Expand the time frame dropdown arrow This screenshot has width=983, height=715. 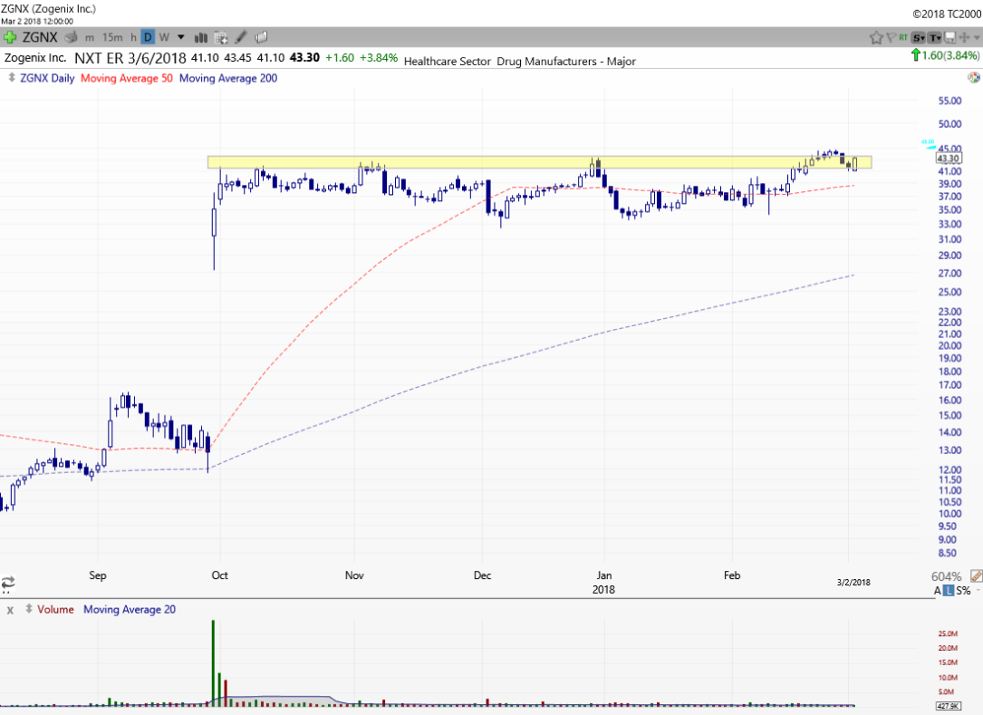[181, 37]
